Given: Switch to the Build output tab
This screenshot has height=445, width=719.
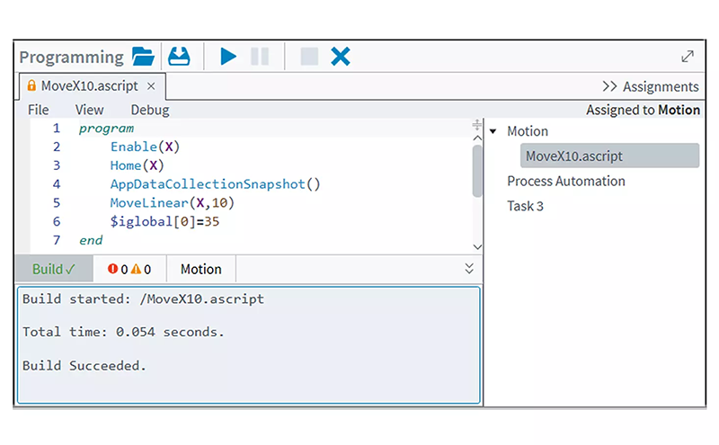Looking at the screenshot, I should (54, 269).
